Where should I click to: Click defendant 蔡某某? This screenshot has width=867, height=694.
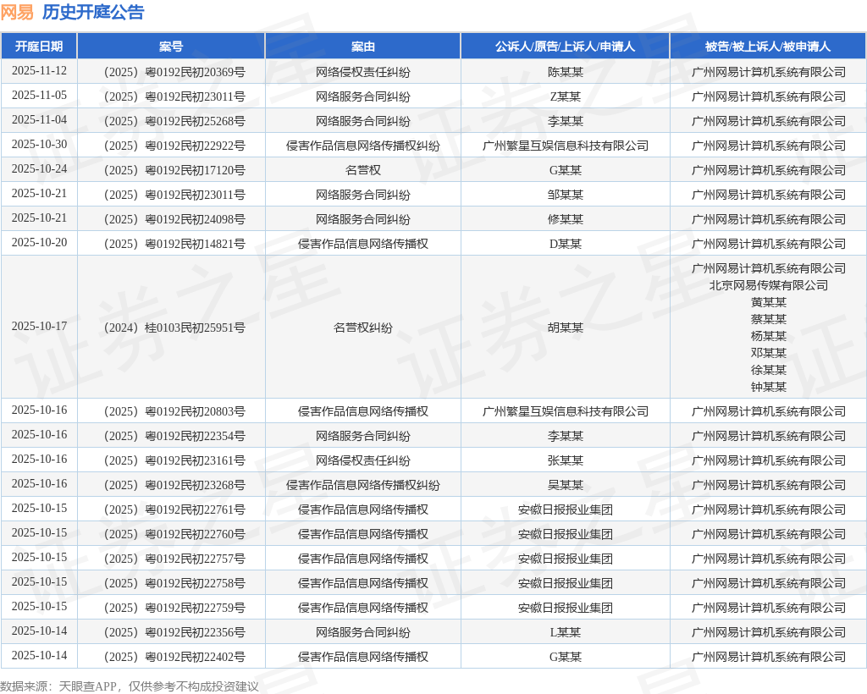[769, 319]
